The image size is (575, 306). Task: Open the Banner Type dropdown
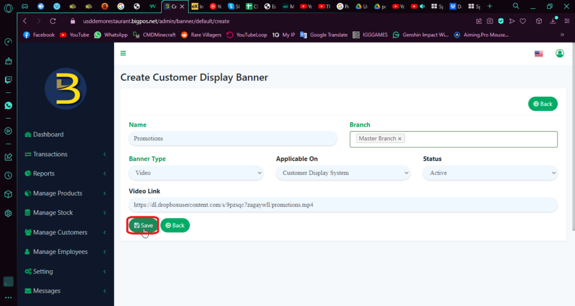point(196,173)
